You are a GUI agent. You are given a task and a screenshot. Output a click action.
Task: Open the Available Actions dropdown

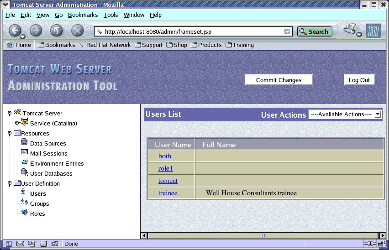(x=345, y=114)
